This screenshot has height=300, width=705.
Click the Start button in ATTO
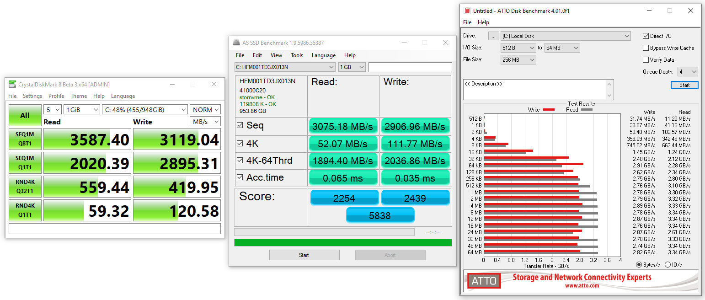[x=684, y=85]
